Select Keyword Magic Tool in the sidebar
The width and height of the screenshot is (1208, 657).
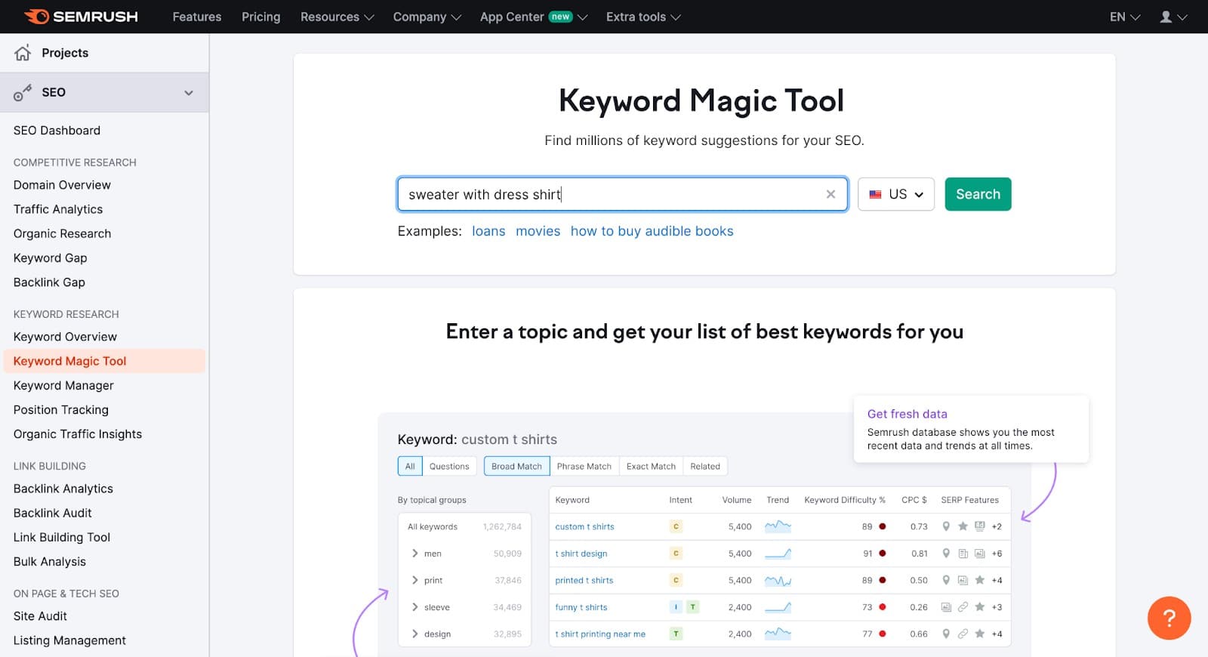point(104,361)
